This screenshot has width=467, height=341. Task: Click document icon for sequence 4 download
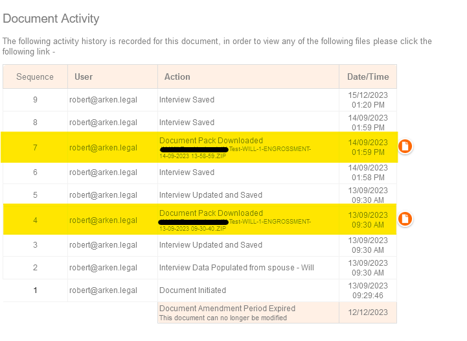pos(405,219)
